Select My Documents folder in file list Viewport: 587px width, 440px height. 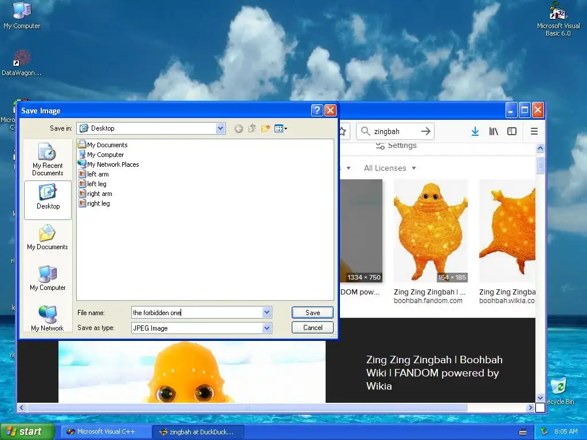coord(103,145)
